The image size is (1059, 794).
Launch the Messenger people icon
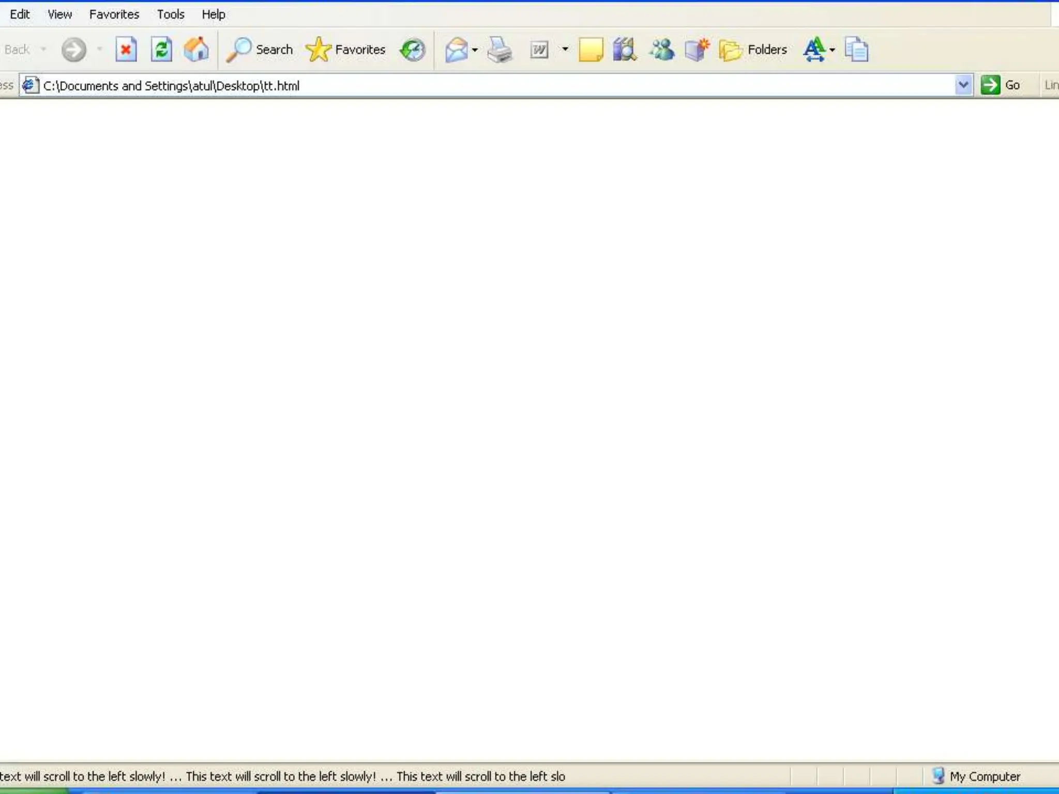click(662, 50)
